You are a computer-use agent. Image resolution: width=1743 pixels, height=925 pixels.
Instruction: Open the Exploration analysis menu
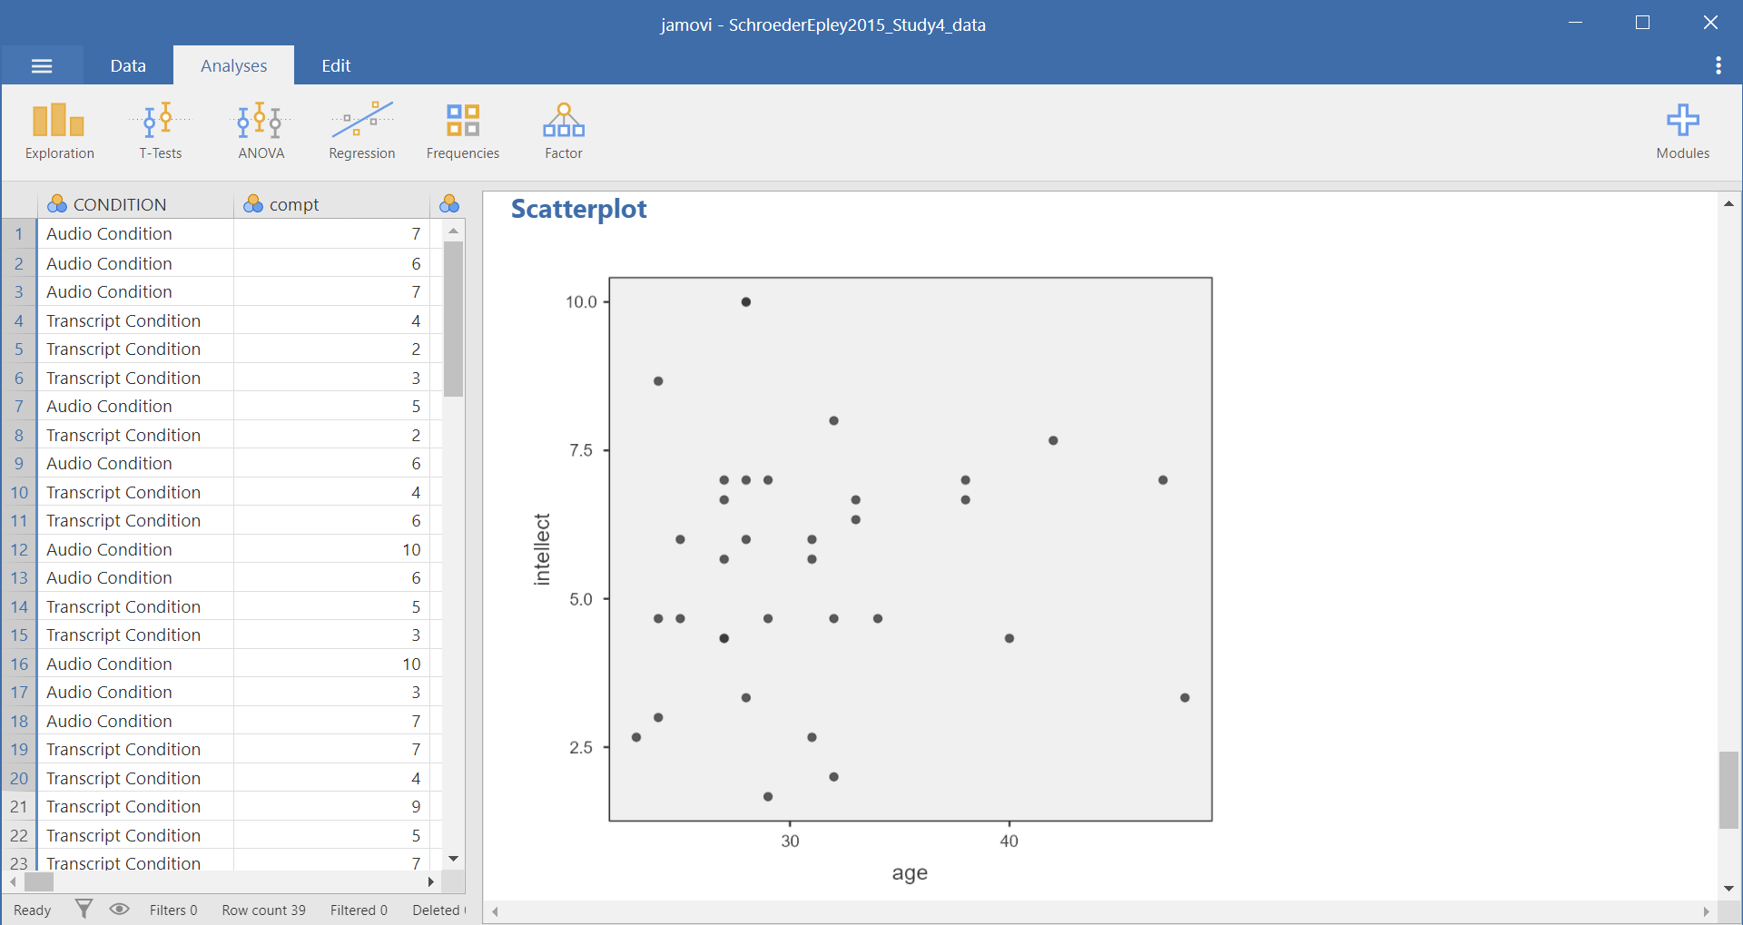tap(59, 132)
